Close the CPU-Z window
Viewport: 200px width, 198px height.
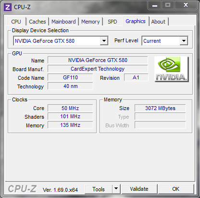(186, 5)
